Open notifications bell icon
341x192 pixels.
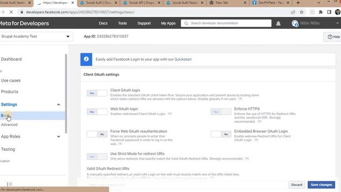click(x=278, y=23)
